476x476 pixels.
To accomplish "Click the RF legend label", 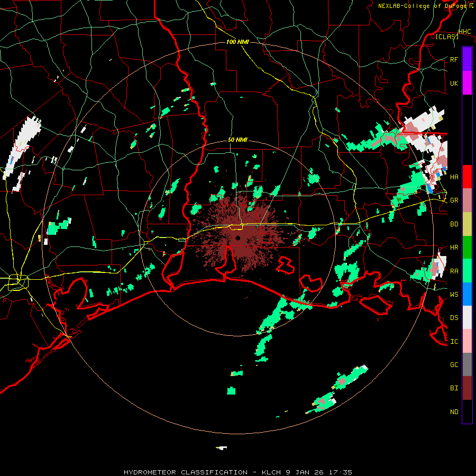I will point(454,59).
